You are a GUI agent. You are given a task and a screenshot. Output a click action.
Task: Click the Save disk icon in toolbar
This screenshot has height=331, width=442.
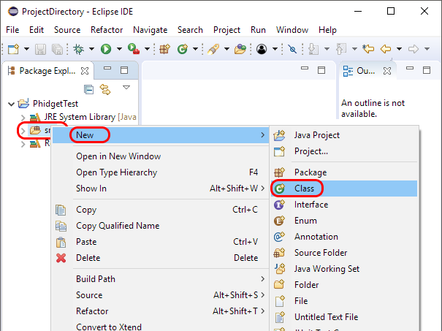click(x=41, y=49)
